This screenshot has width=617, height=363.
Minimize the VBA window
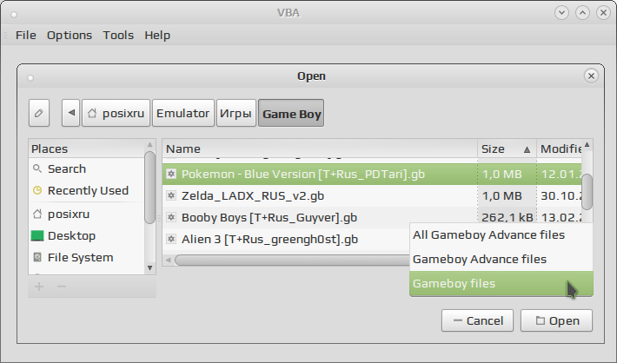(x=561, y=12)
